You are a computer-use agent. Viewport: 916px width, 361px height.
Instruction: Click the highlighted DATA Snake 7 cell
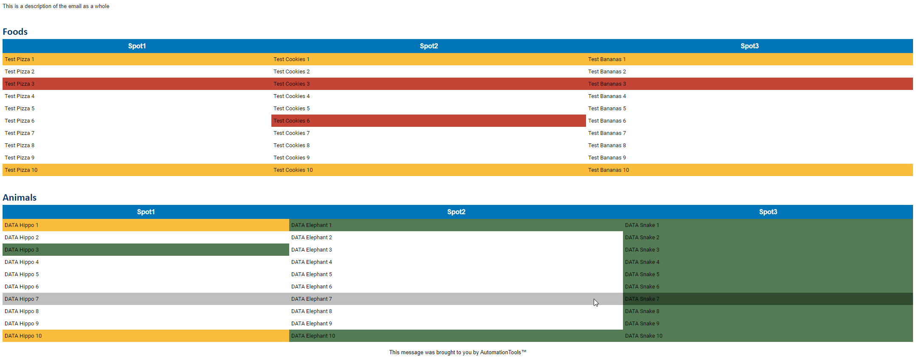coord(768,299)
